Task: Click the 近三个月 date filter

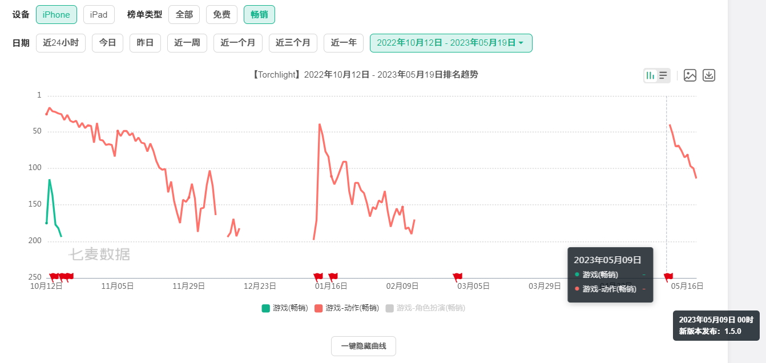Action: (293, 43)
